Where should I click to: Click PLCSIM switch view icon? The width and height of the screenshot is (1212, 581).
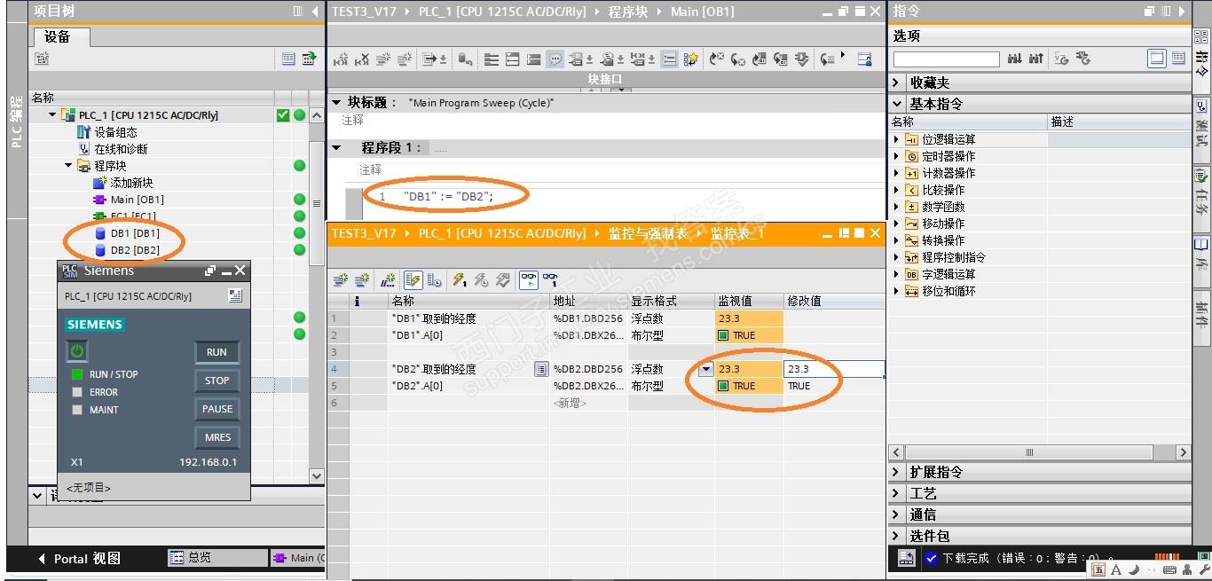[234, 296]
